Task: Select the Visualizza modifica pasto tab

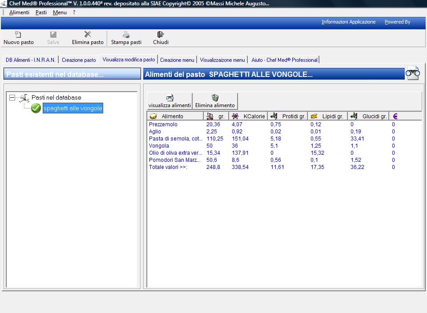Action: pyautogui.click(x=129, y=59)
